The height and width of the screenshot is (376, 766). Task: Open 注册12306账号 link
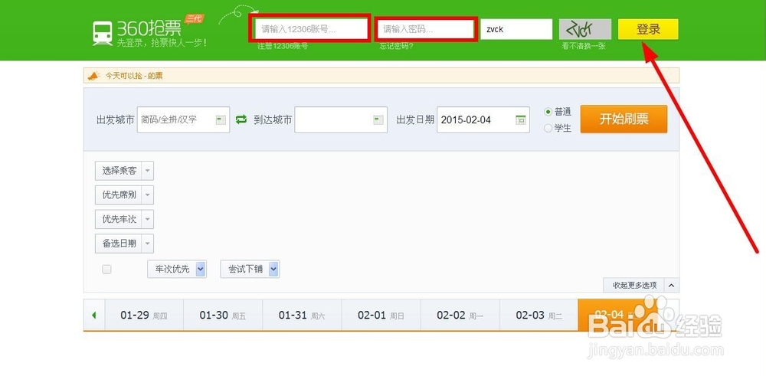pyautogui.click(x=283, y=47)
